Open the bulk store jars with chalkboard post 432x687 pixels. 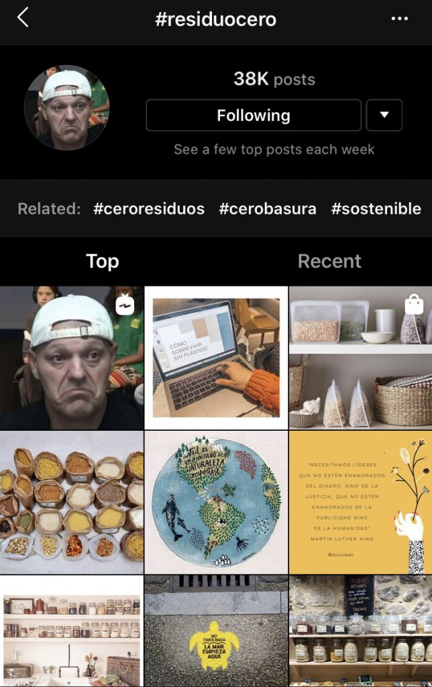tap(361, 631)
